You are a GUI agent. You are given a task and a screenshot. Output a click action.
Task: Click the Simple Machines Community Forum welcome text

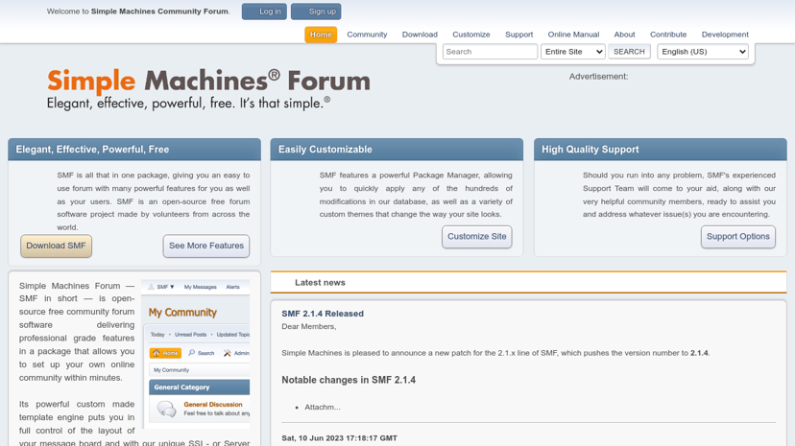pyautogui.click(x=159, y=12)
